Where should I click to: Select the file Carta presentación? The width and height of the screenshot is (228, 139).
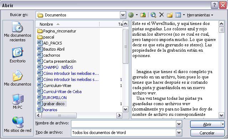[60, 61]
